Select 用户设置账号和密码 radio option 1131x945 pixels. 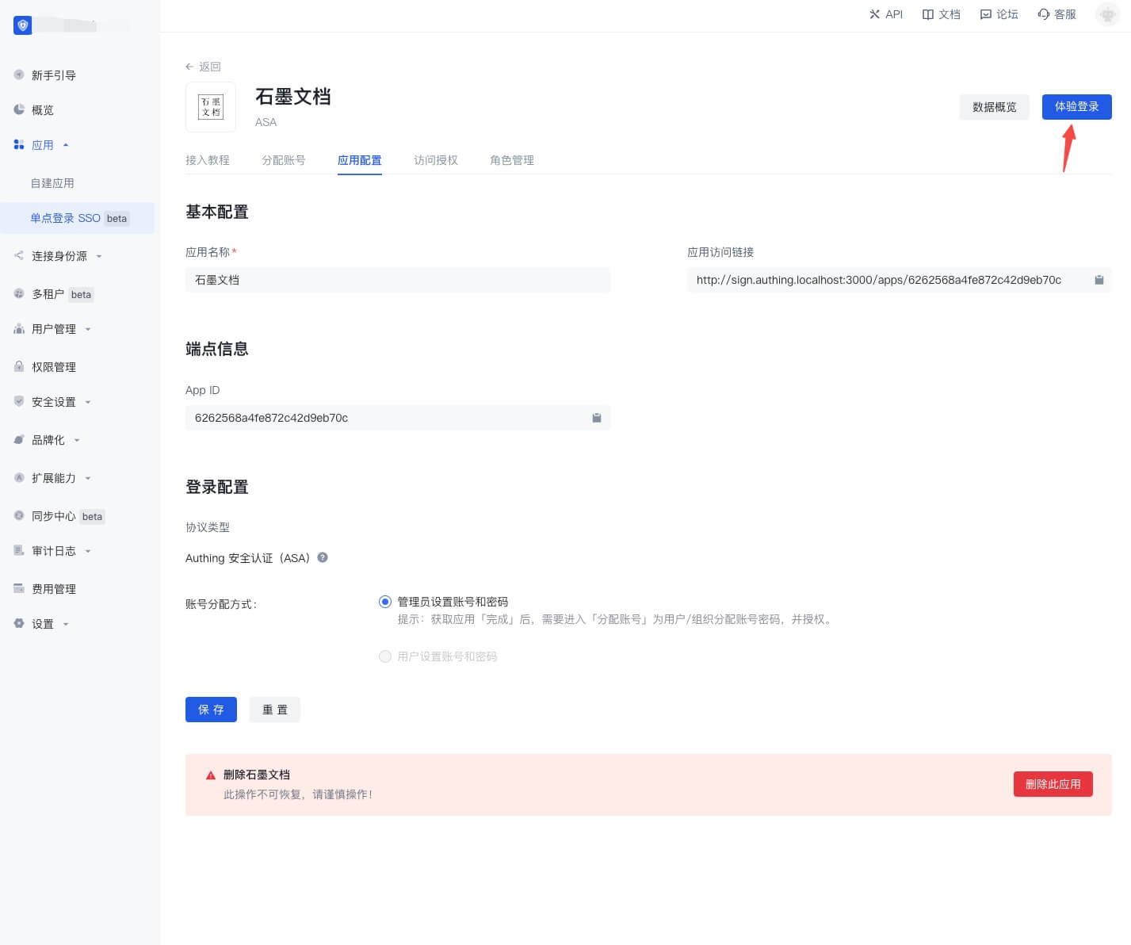coord(385,656)
